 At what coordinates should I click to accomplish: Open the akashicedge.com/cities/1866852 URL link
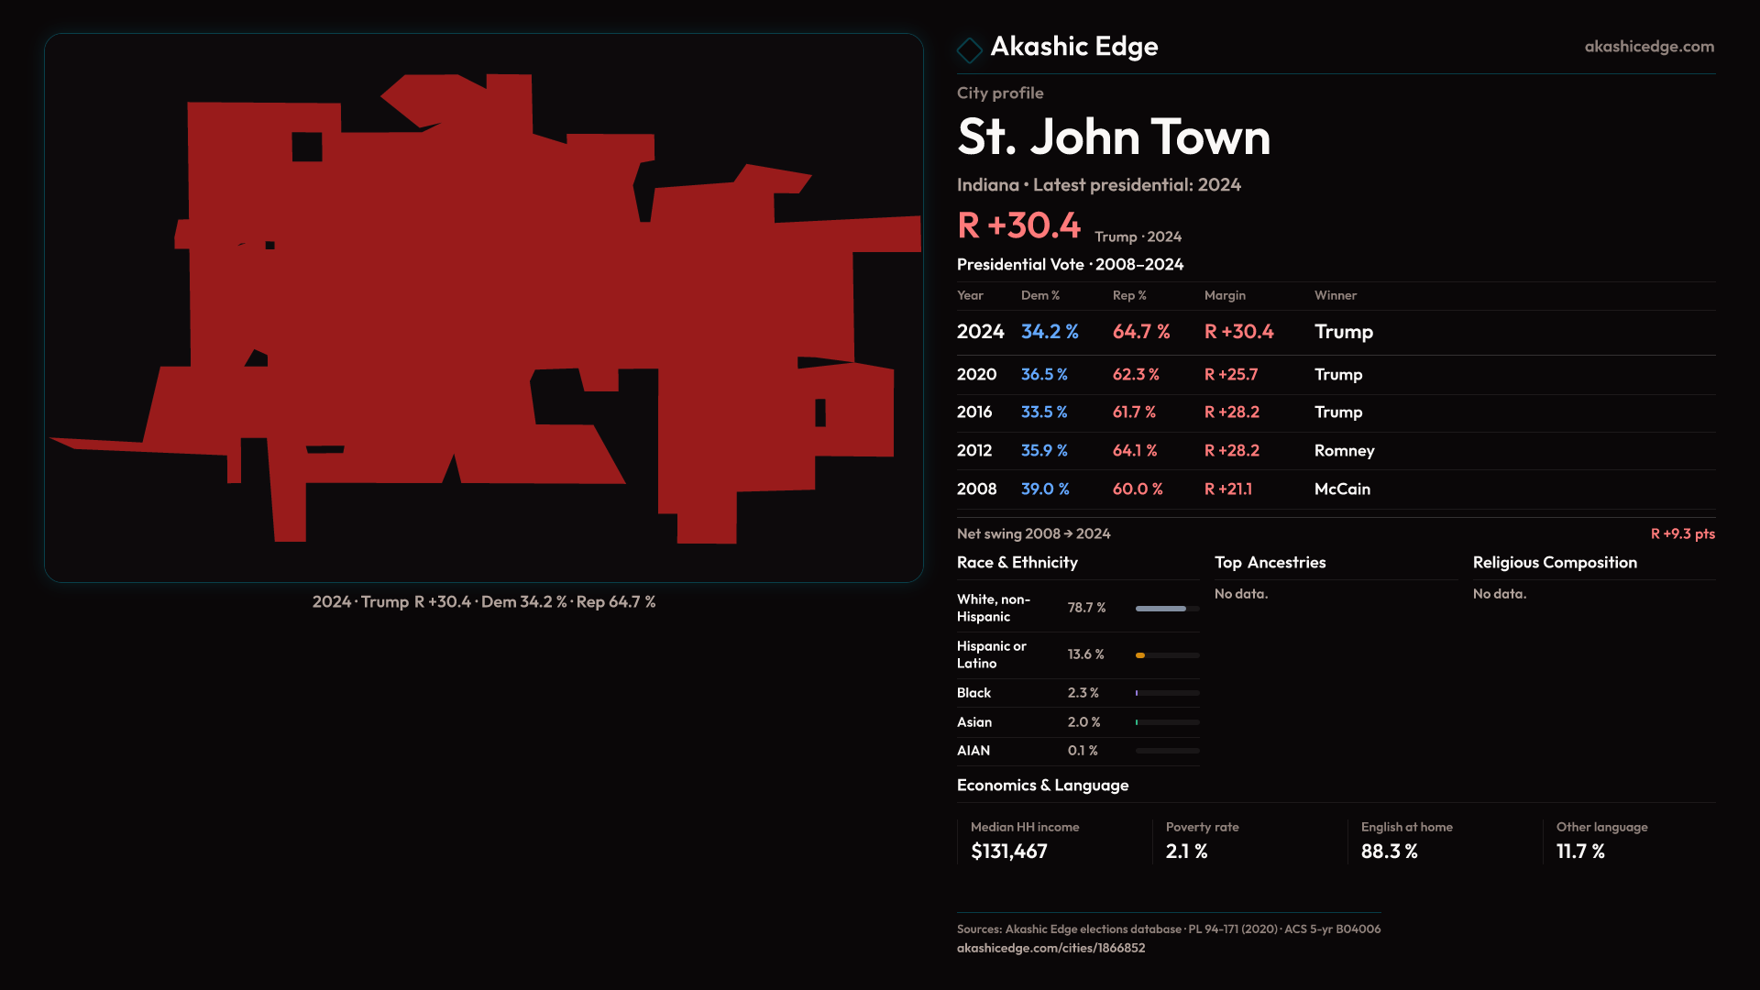pos(1050,948)
